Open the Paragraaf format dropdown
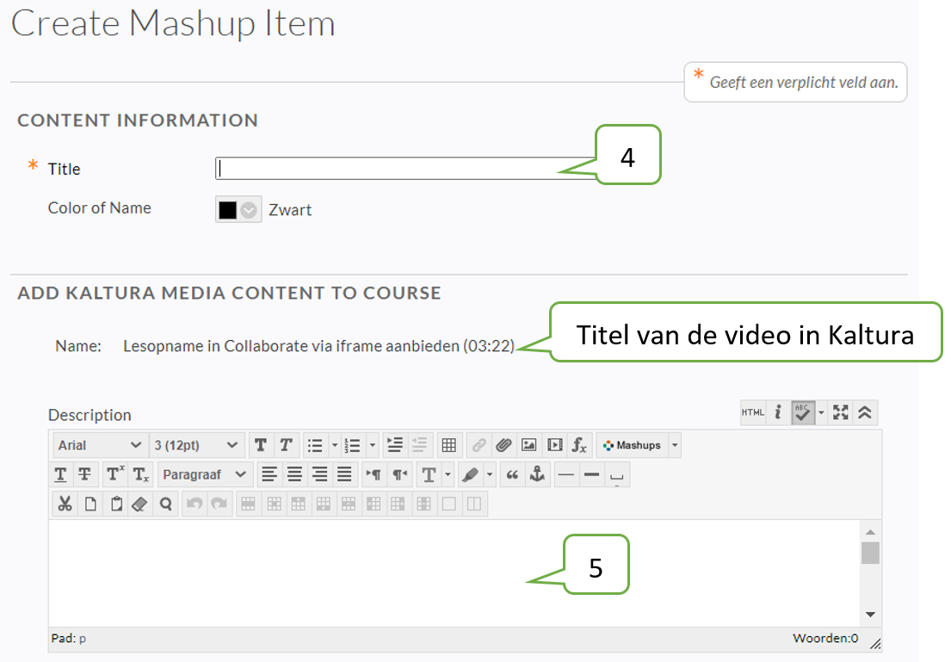 (x=204, y=474)
